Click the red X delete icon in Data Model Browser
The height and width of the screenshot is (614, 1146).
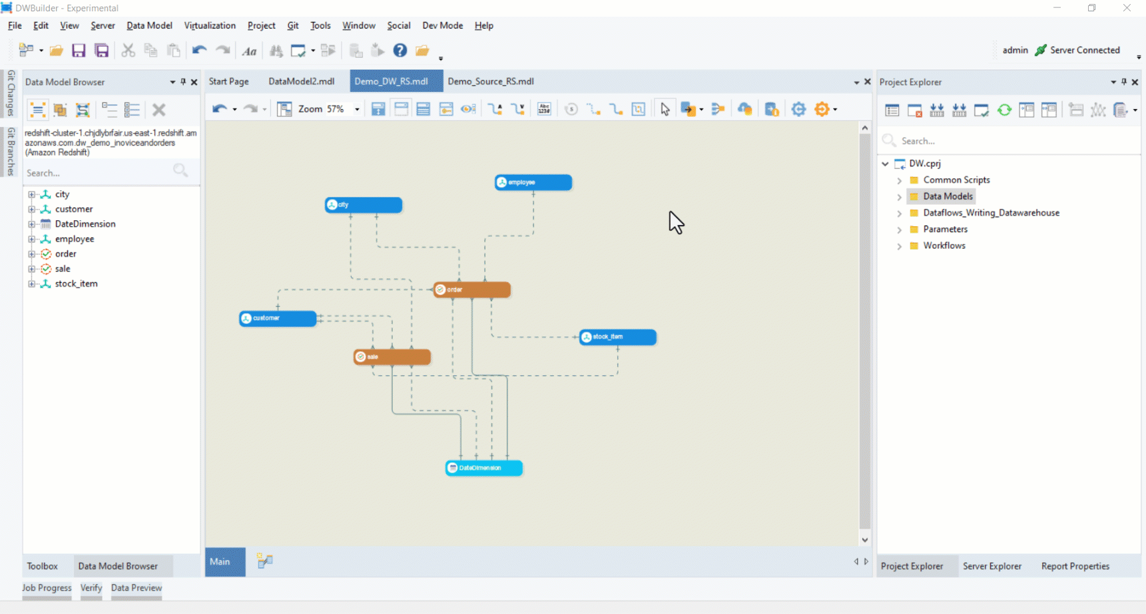coord(158,110)
